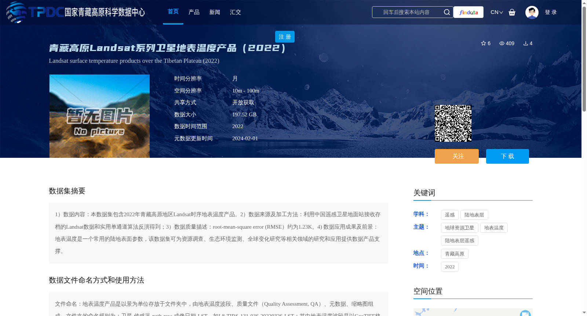587x316 pixels.
Task: Click the findata logo button
Action: [468, 12]
